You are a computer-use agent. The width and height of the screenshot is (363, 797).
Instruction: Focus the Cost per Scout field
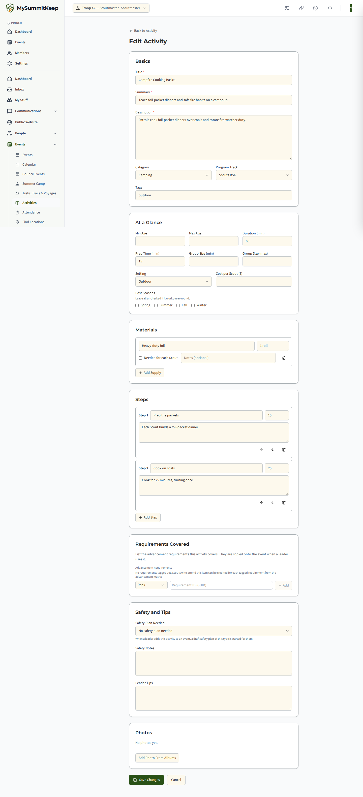254,282
